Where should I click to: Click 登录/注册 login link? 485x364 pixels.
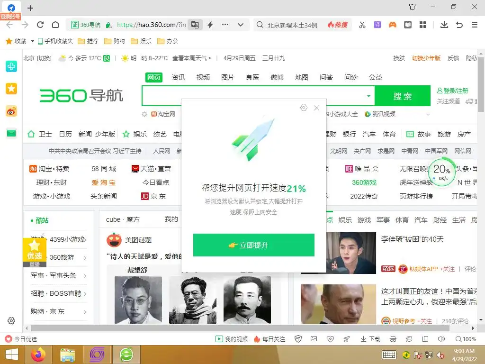(452, 91)
